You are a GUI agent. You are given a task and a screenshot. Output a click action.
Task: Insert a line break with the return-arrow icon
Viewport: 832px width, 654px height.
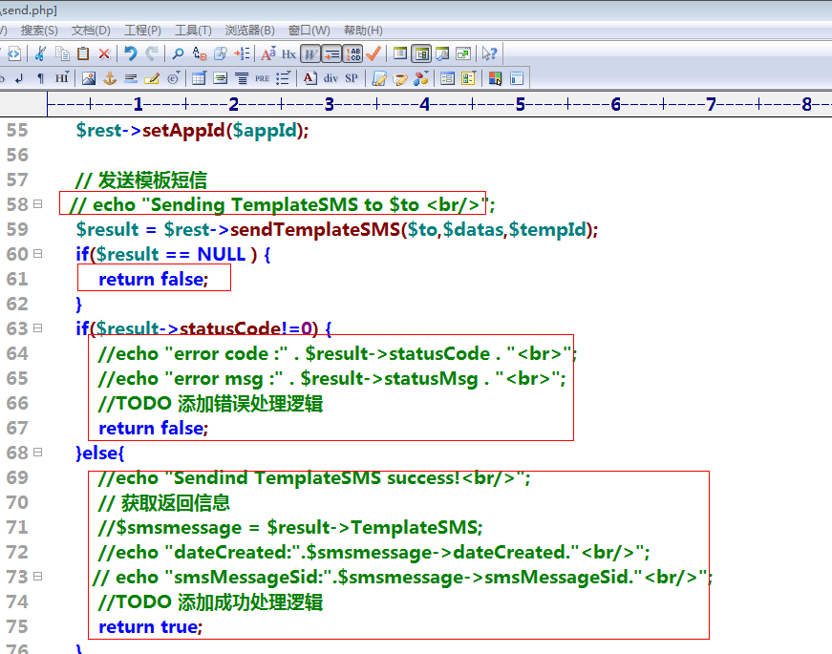point(19,78)
